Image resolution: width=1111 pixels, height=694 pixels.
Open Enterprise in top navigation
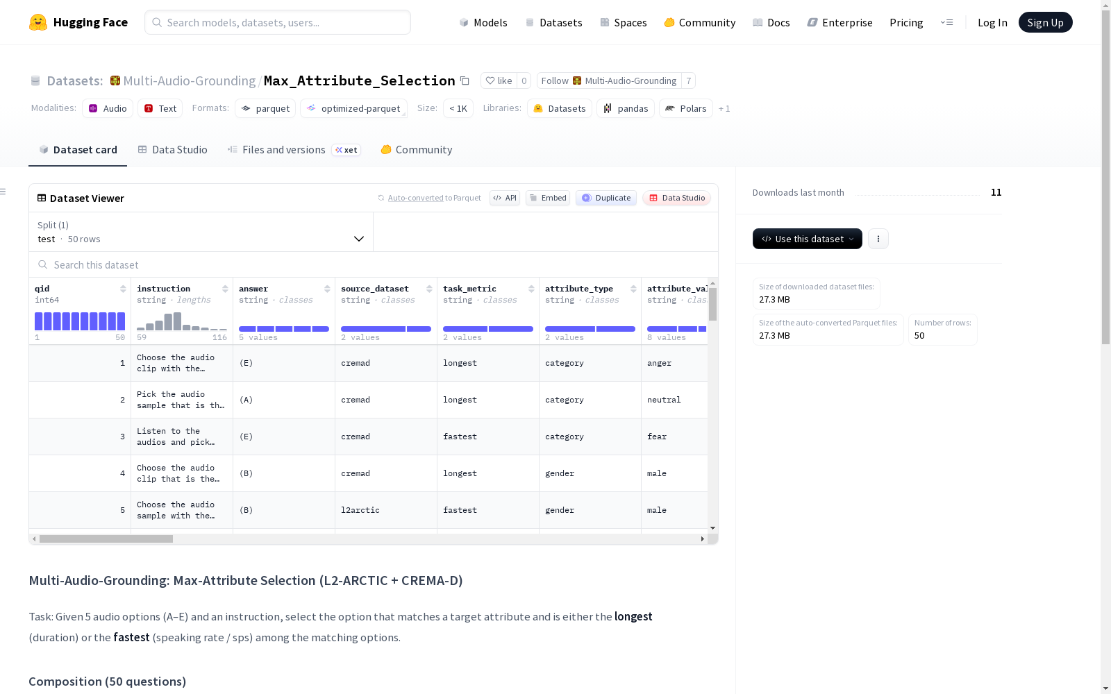839,23
